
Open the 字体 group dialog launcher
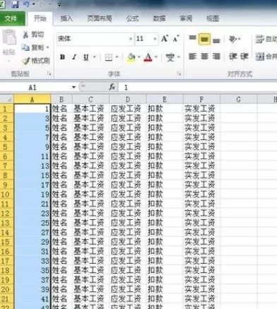[179, 74]
